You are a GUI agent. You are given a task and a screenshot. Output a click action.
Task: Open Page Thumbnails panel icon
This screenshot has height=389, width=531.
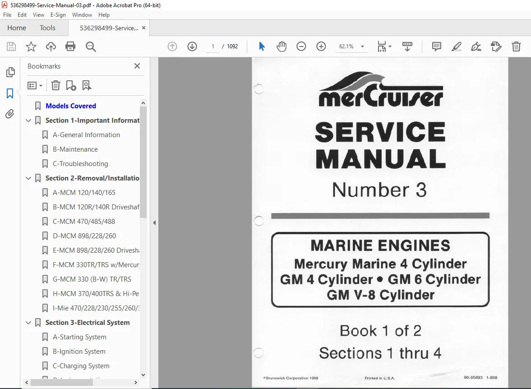(x=10, y=72)
